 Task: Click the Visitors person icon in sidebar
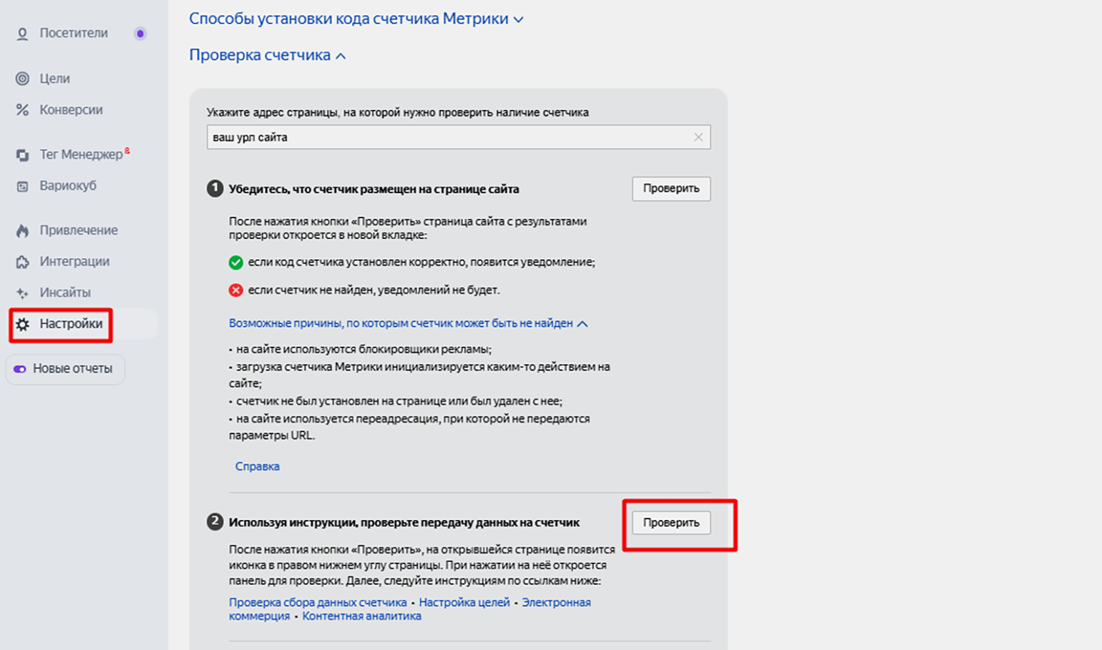tap(22, 34)
